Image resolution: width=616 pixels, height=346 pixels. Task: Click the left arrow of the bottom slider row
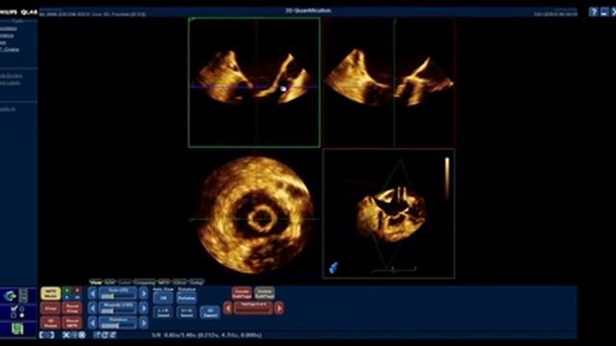92,323
